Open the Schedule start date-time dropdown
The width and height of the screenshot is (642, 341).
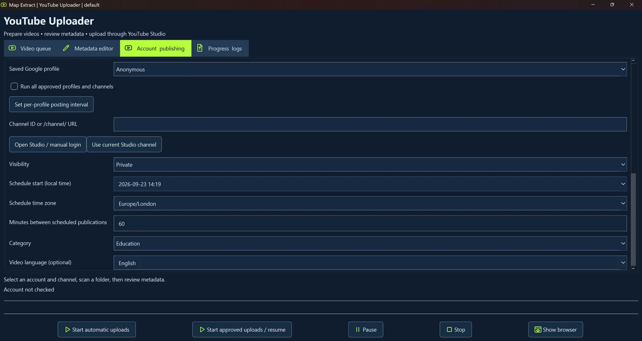tap(370, 184)
